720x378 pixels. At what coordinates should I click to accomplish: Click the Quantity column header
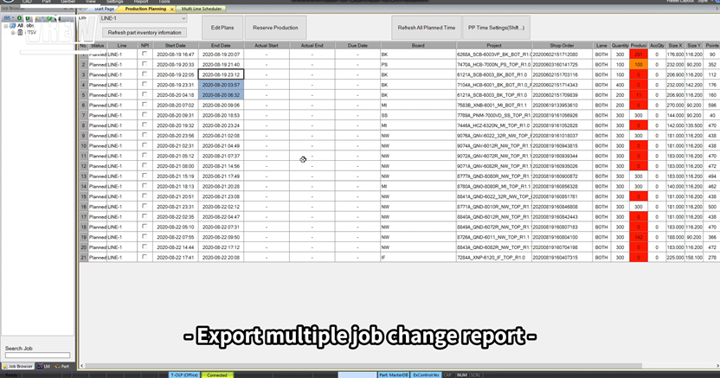(620, 46)
